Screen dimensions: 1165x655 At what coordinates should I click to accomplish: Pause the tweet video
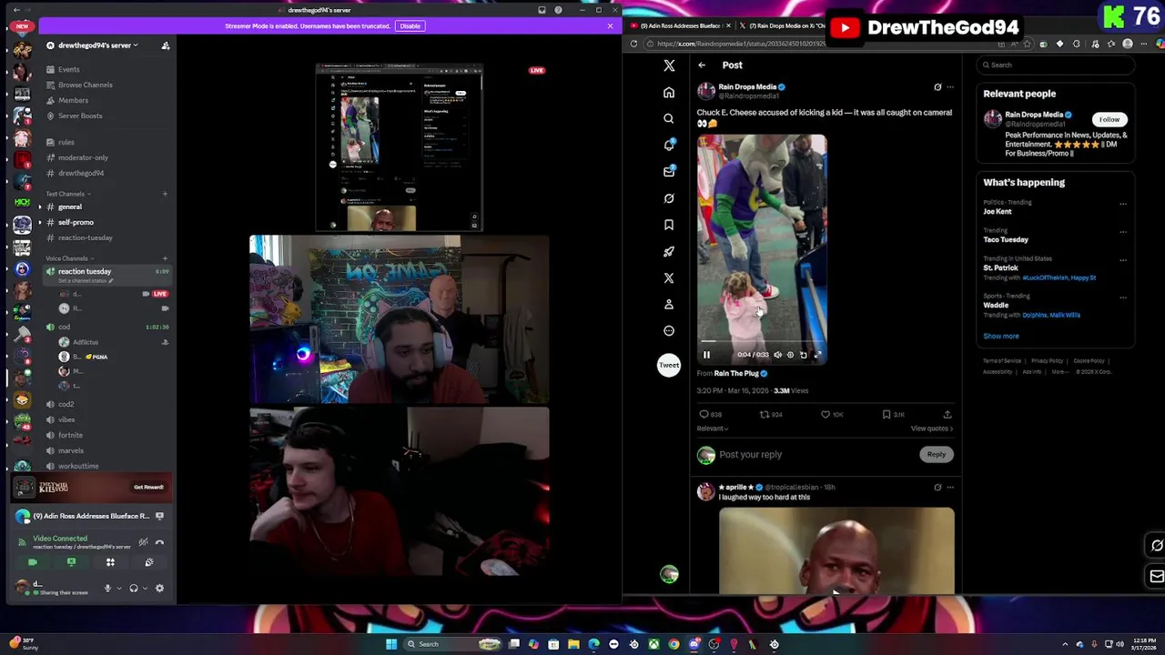point(706,355)
